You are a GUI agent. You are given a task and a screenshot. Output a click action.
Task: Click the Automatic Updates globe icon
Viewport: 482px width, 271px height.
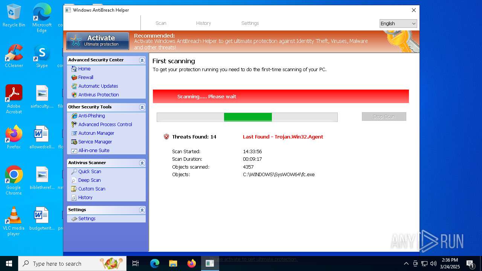point(74,86)
